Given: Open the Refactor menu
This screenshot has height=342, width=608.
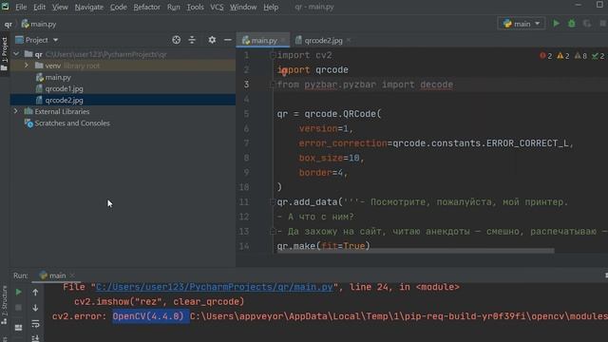Looking at the screenshot, I should point(146,7).
